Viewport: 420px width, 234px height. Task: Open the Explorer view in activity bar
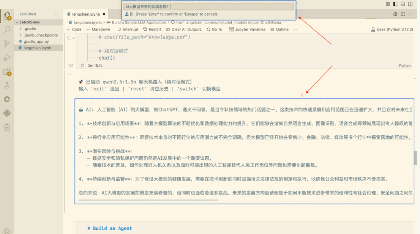(7, 16)
